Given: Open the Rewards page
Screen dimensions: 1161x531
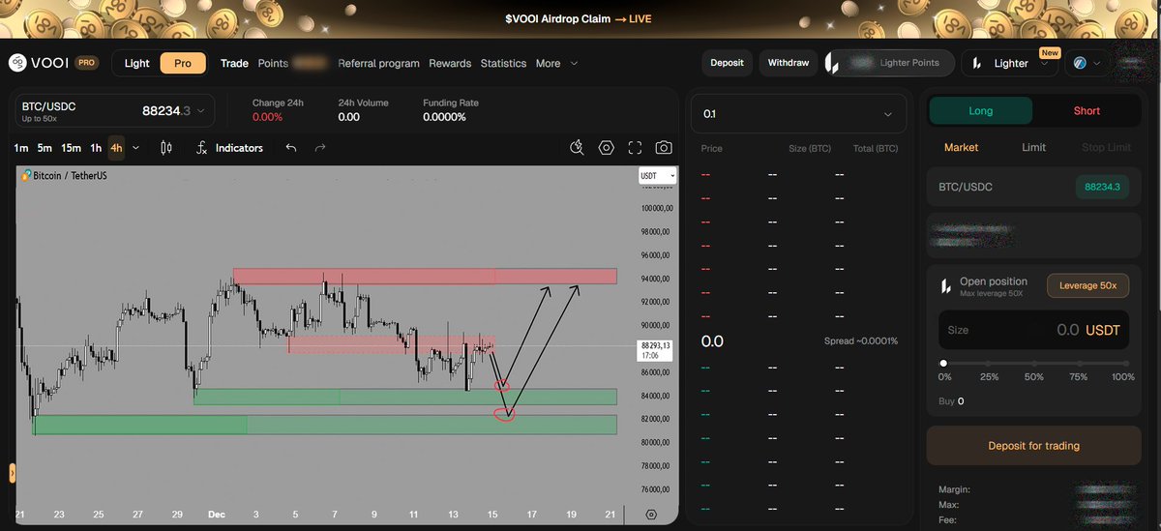Looking at the screenshot, I should point(450,63).
